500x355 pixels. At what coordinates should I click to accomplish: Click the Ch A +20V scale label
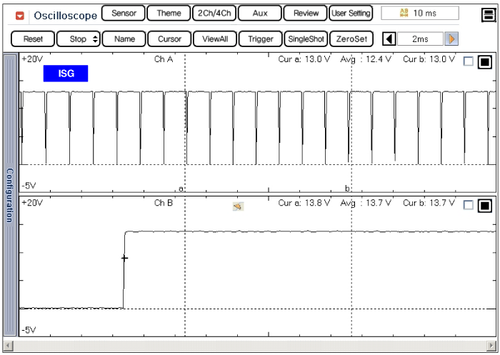point(32,59)
